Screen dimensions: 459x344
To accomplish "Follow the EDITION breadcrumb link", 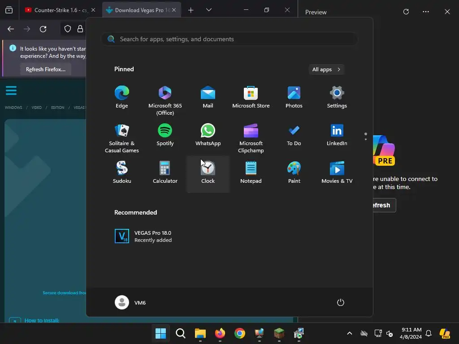I will (58, 107).
